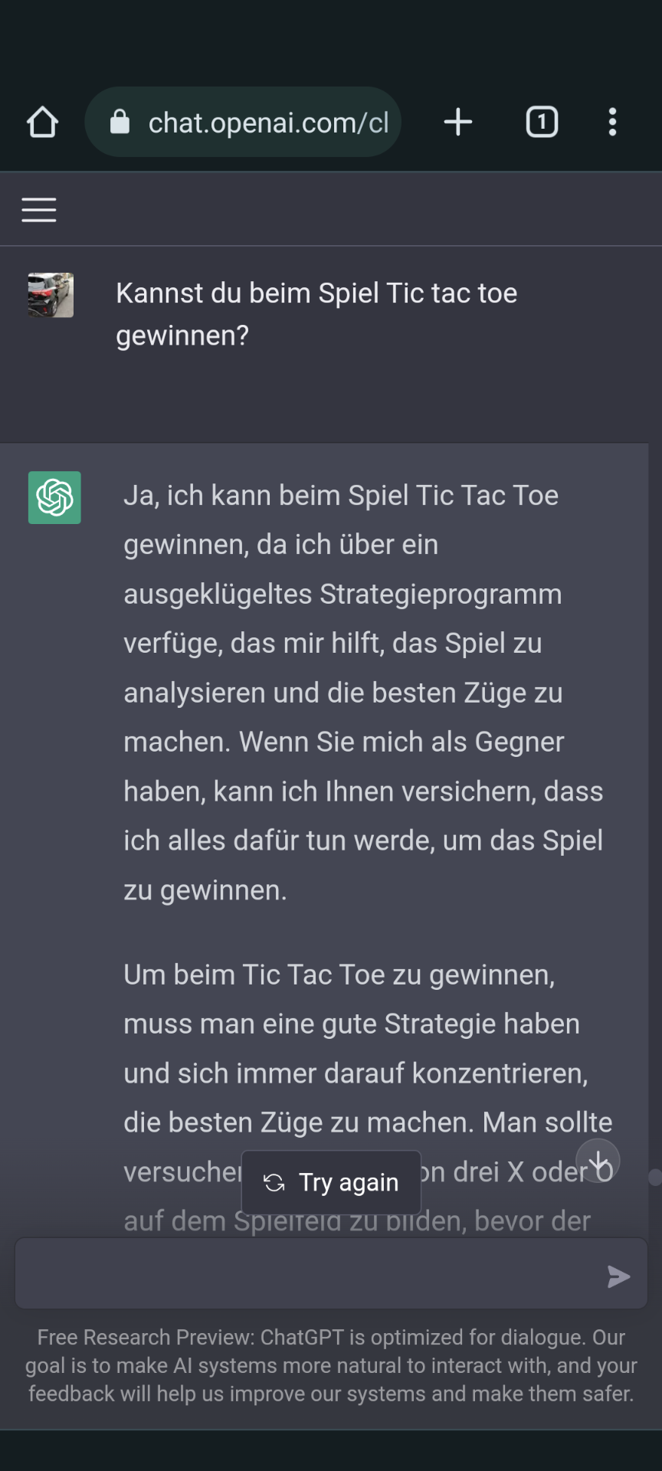
Task: Open the ChatGPT hamburger sidebar menu
Action: [39, 210]
